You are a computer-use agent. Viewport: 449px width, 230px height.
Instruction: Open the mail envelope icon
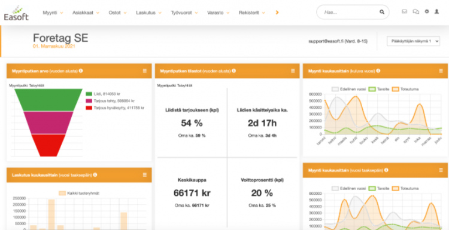click(404, 12)
